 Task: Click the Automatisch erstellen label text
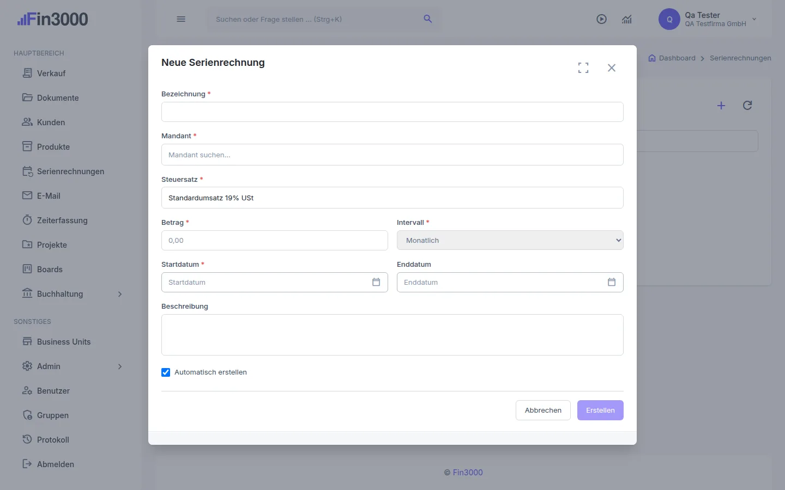tap(210, 372)
